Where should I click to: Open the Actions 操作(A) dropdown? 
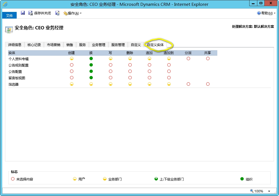coord(73,13)
